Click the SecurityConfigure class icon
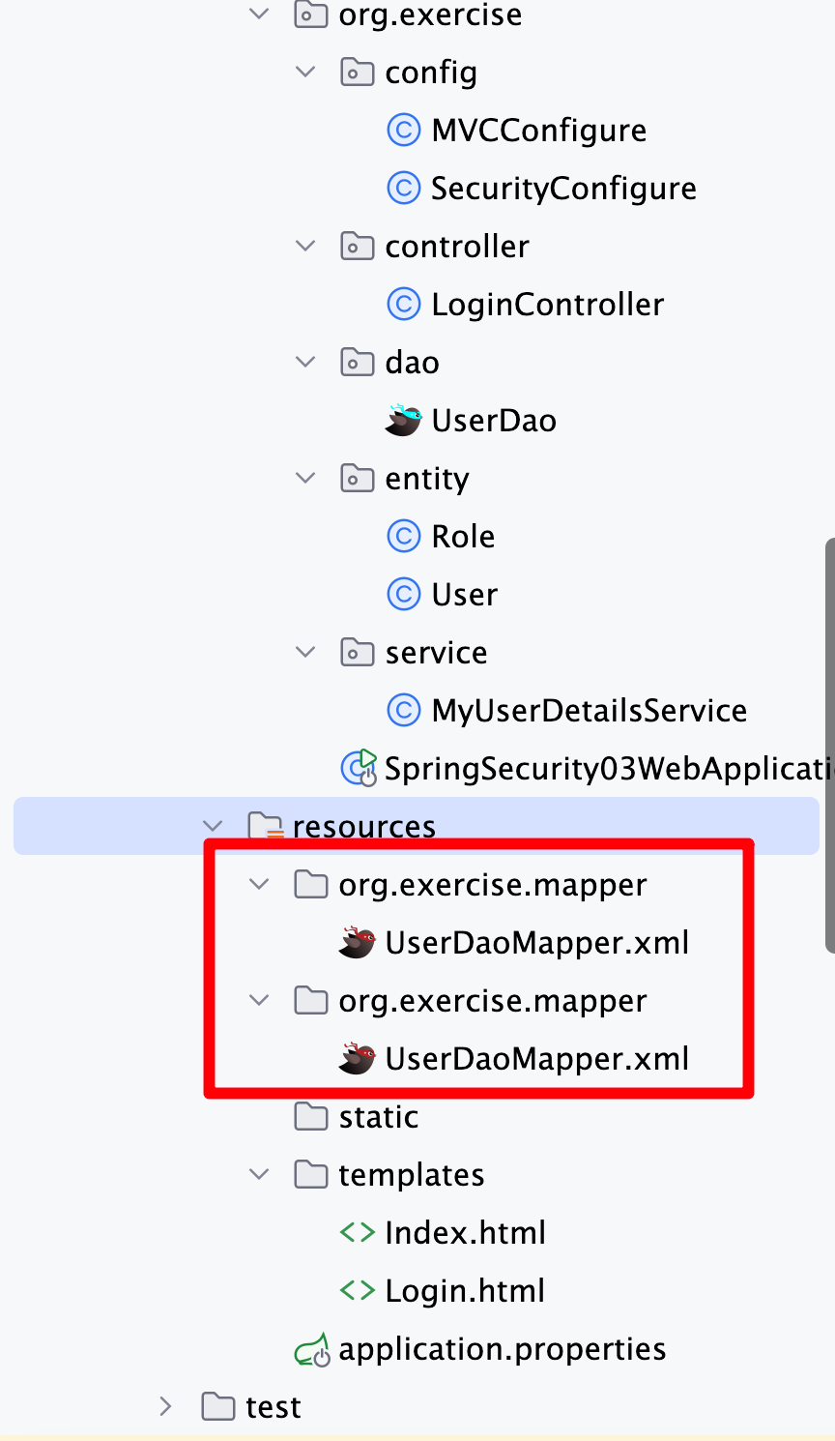The width and height of the screenshot is (835, 1441). pos(403,188)
